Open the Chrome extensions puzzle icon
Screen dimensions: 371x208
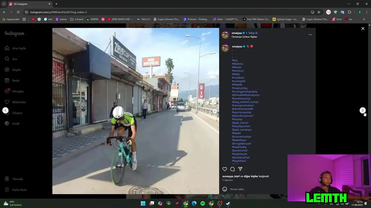point(349,12)
